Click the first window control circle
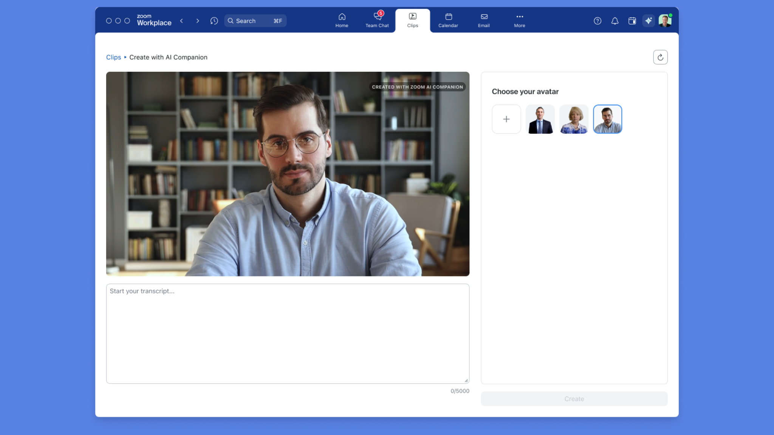Image resolution: width=774 pixels, height=435 pixels. [x=109, y=21]
